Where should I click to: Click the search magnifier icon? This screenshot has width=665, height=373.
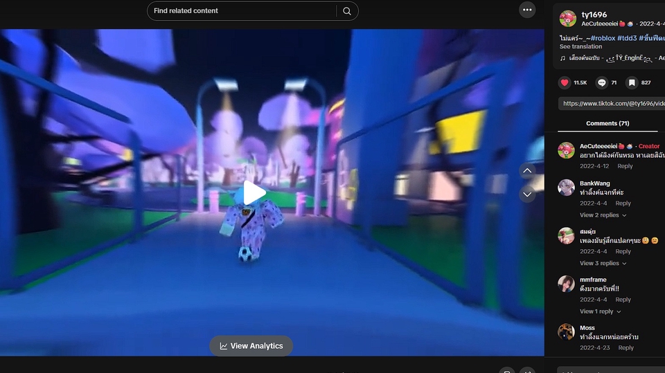347,11
